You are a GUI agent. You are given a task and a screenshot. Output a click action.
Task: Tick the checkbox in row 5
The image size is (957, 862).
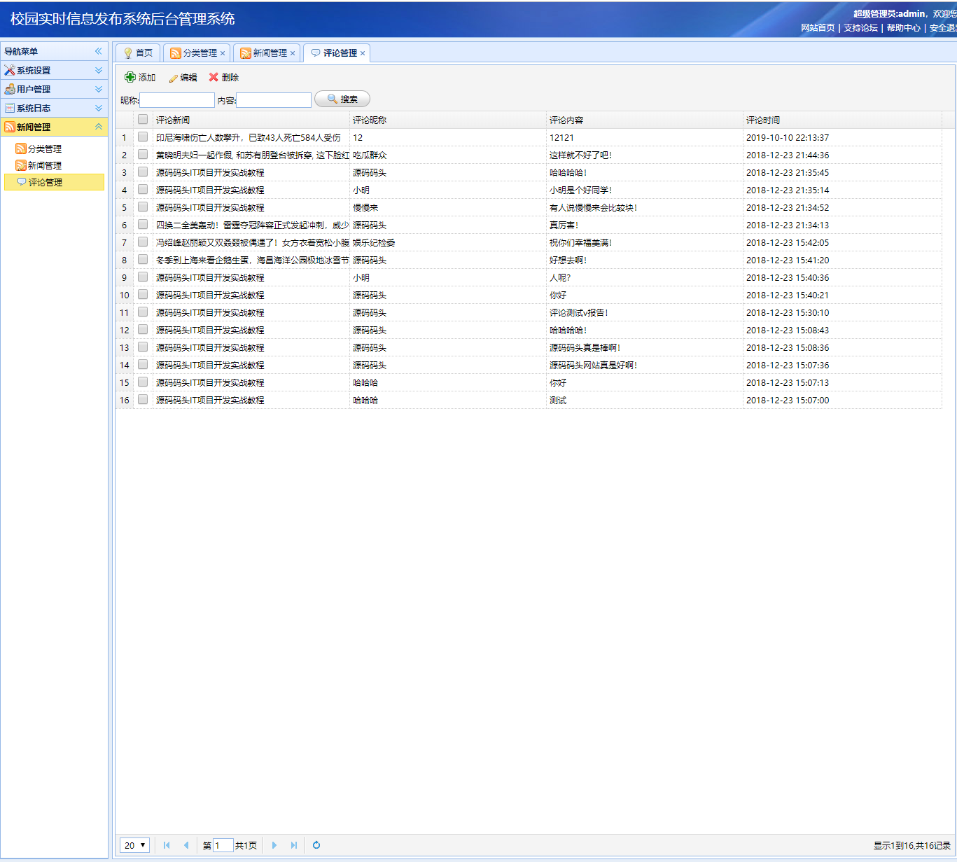(x=143, y=207)
